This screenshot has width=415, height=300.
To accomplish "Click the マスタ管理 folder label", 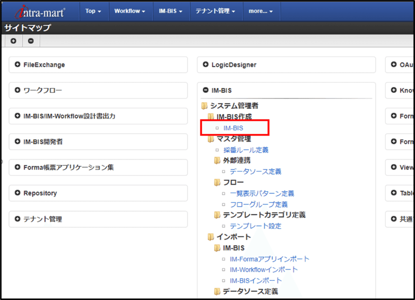I will pyautogui.click(x=234, y=139).
